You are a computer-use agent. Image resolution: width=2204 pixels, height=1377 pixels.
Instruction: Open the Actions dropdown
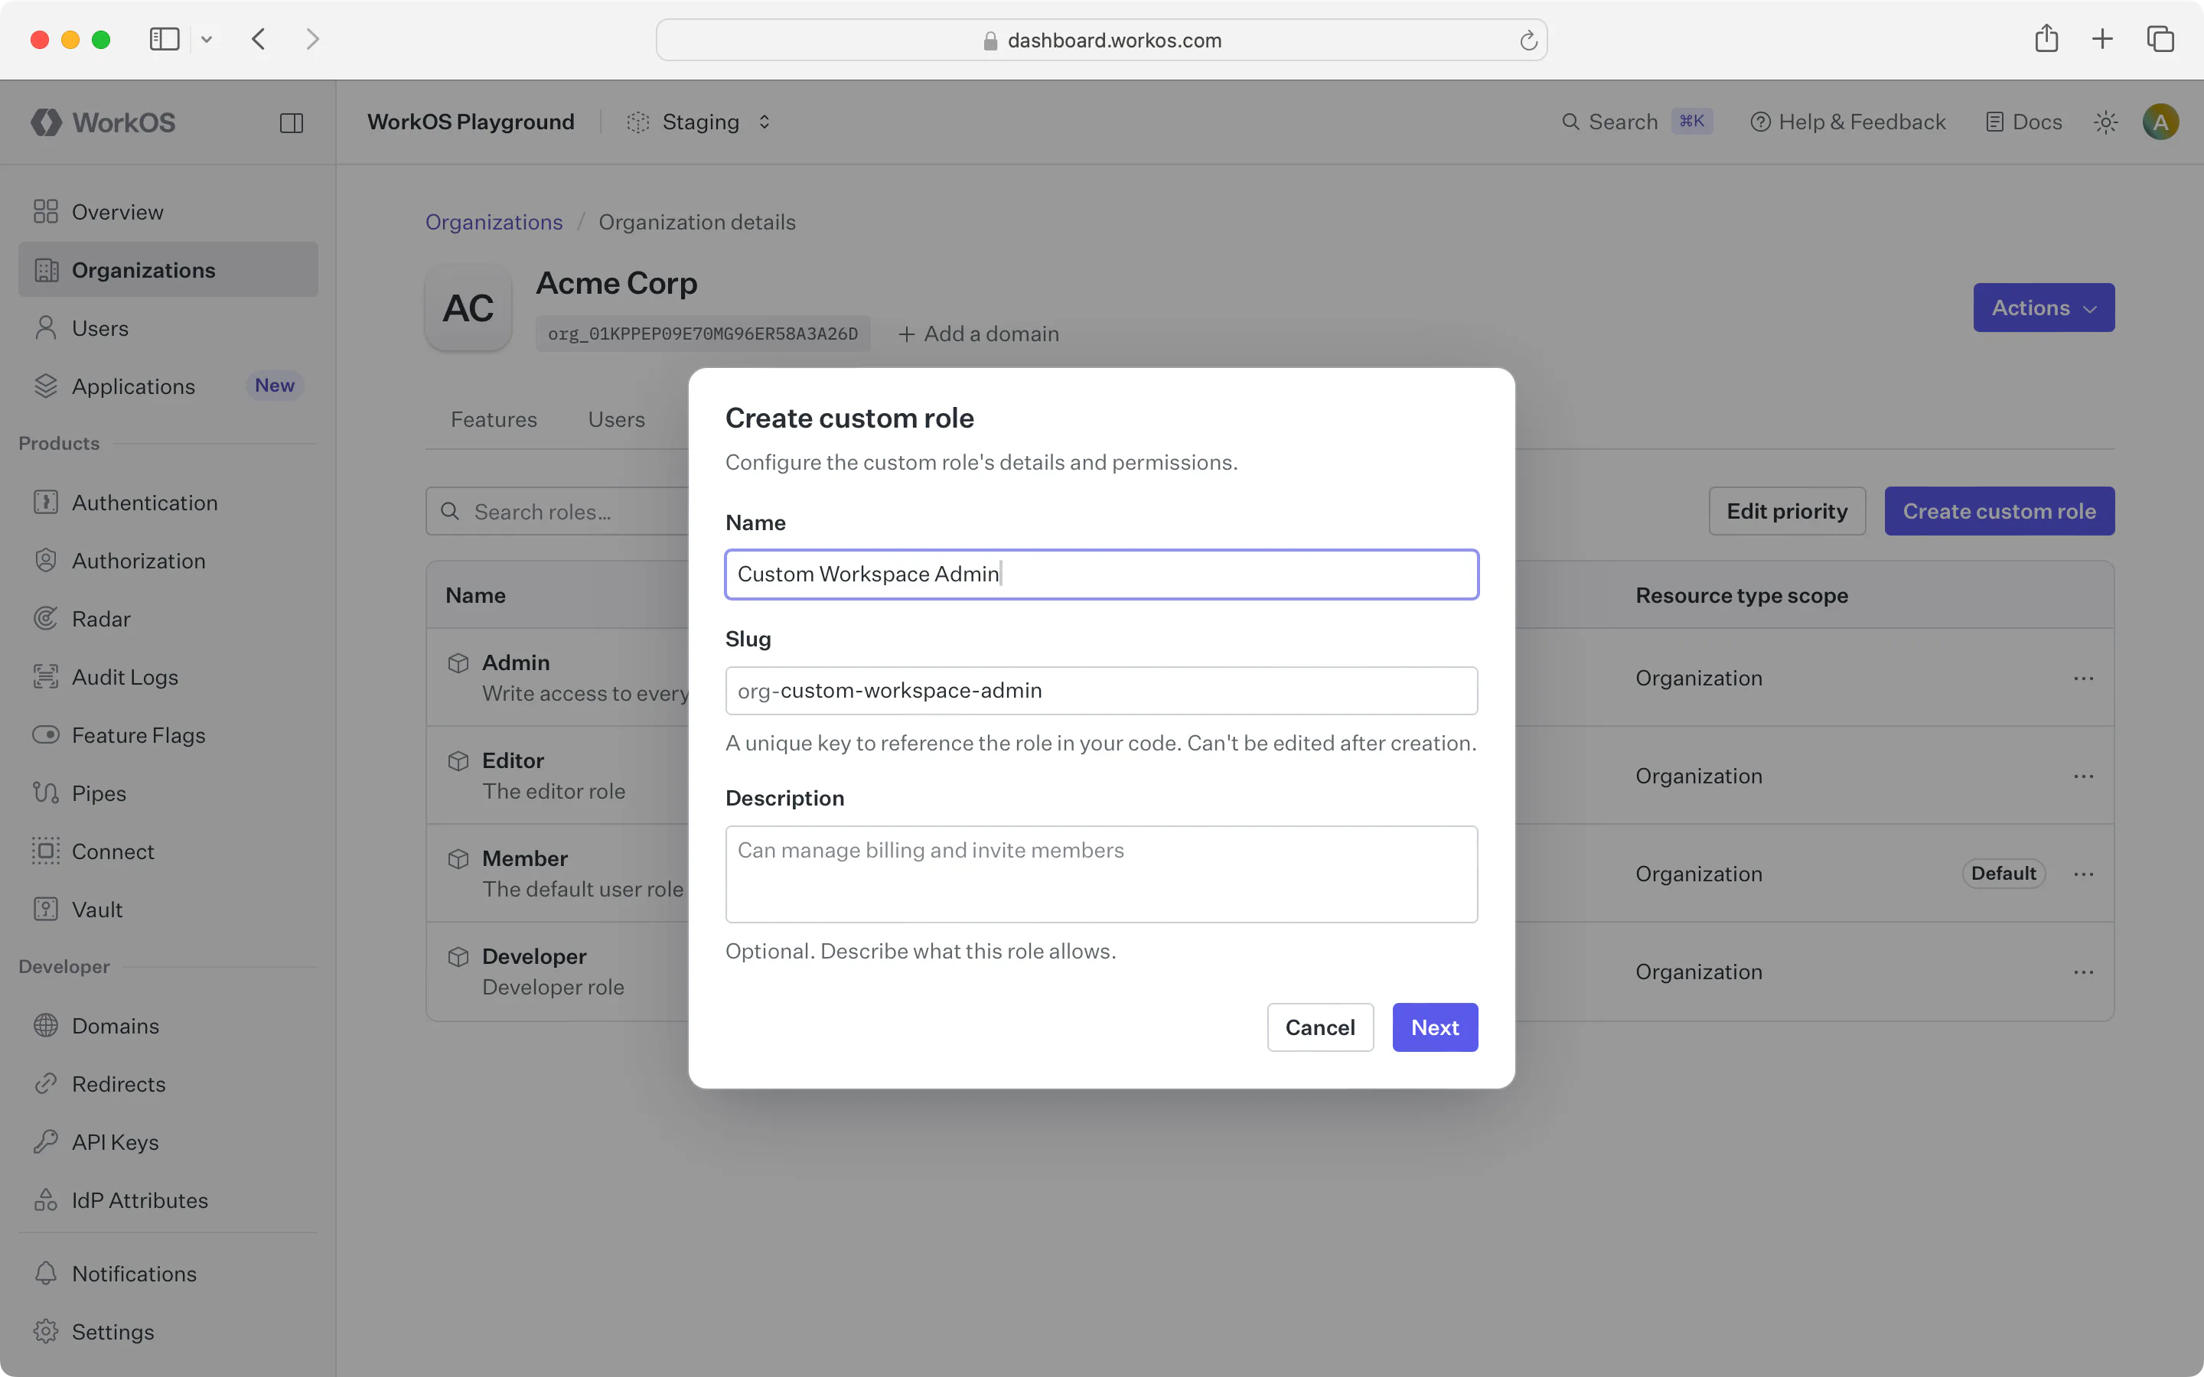2043,307
